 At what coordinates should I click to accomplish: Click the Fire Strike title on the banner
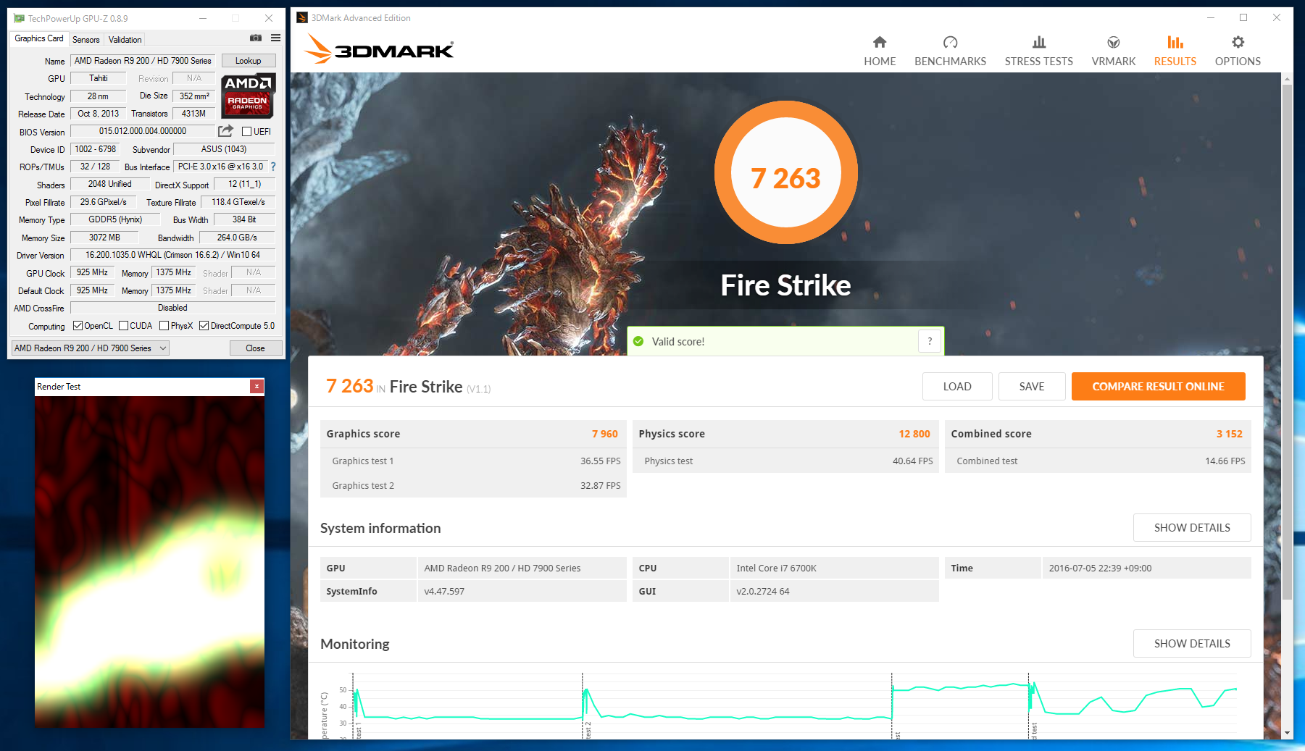(785, 285)
